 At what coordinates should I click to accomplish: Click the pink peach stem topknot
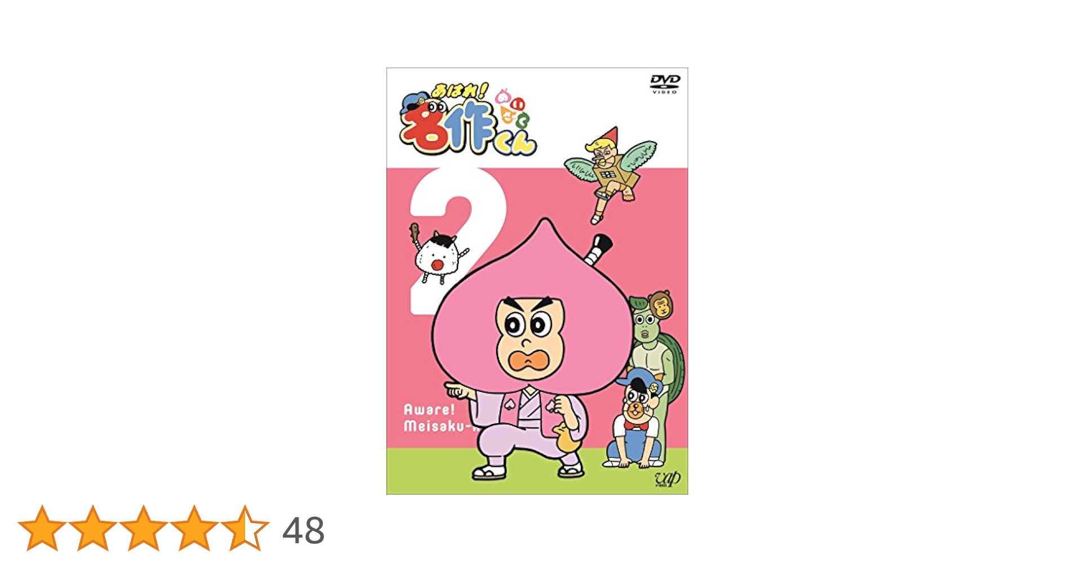tap(598, 249)
